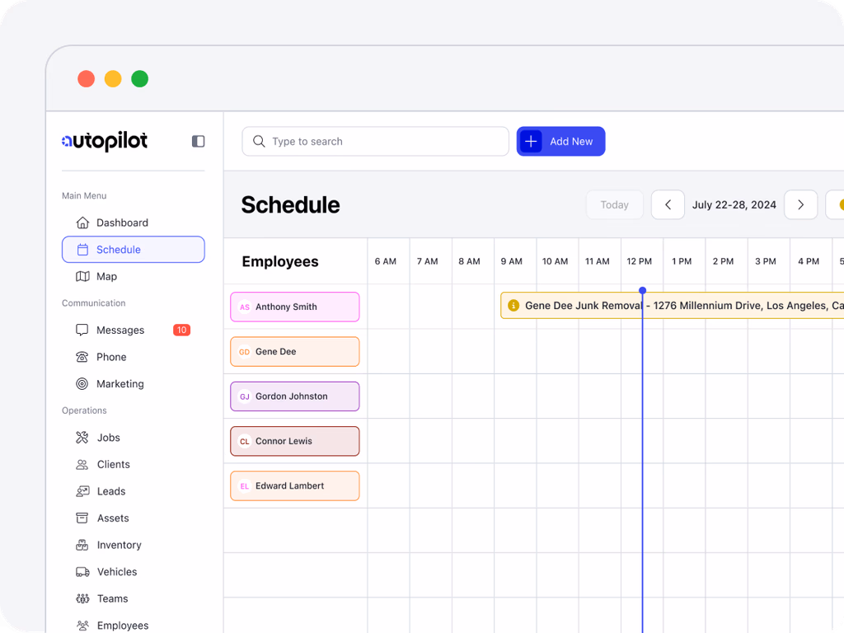Image resolution: width=844 pixels, height=633 pixels.
Task: Click the Dashboard home icon
Action: click(82, 223)
